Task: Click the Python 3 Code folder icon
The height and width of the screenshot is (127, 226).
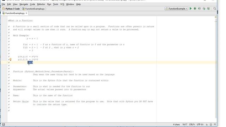Action: (x=4, y=9)
